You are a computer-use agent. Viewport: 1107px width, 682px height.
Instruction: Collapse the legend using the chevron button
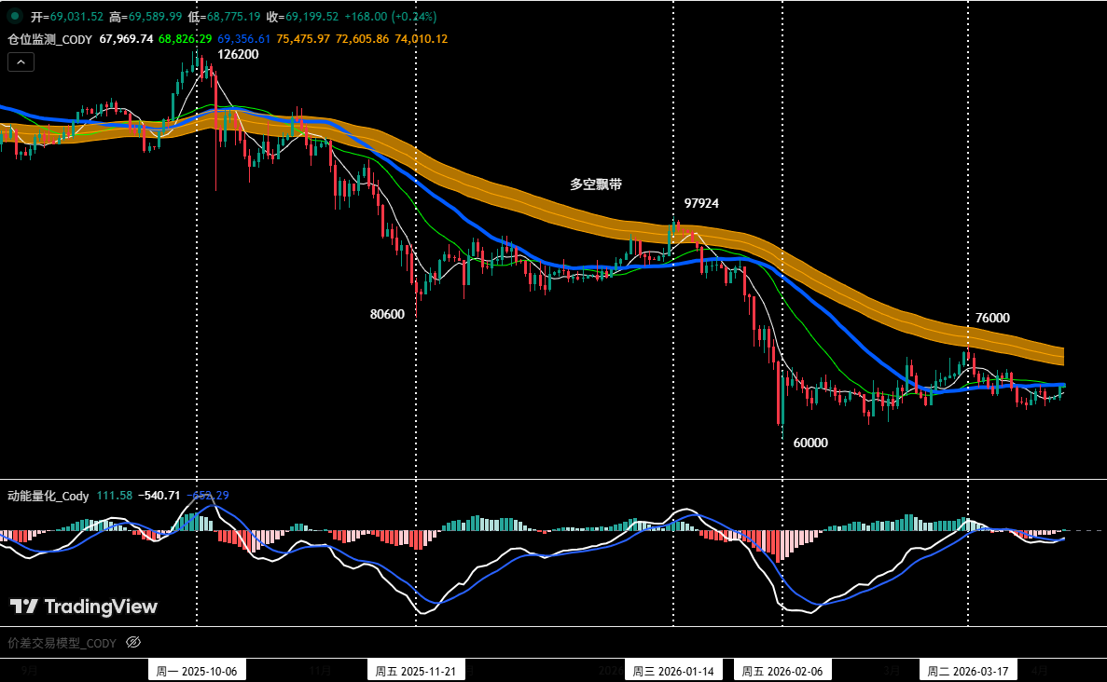20,61
